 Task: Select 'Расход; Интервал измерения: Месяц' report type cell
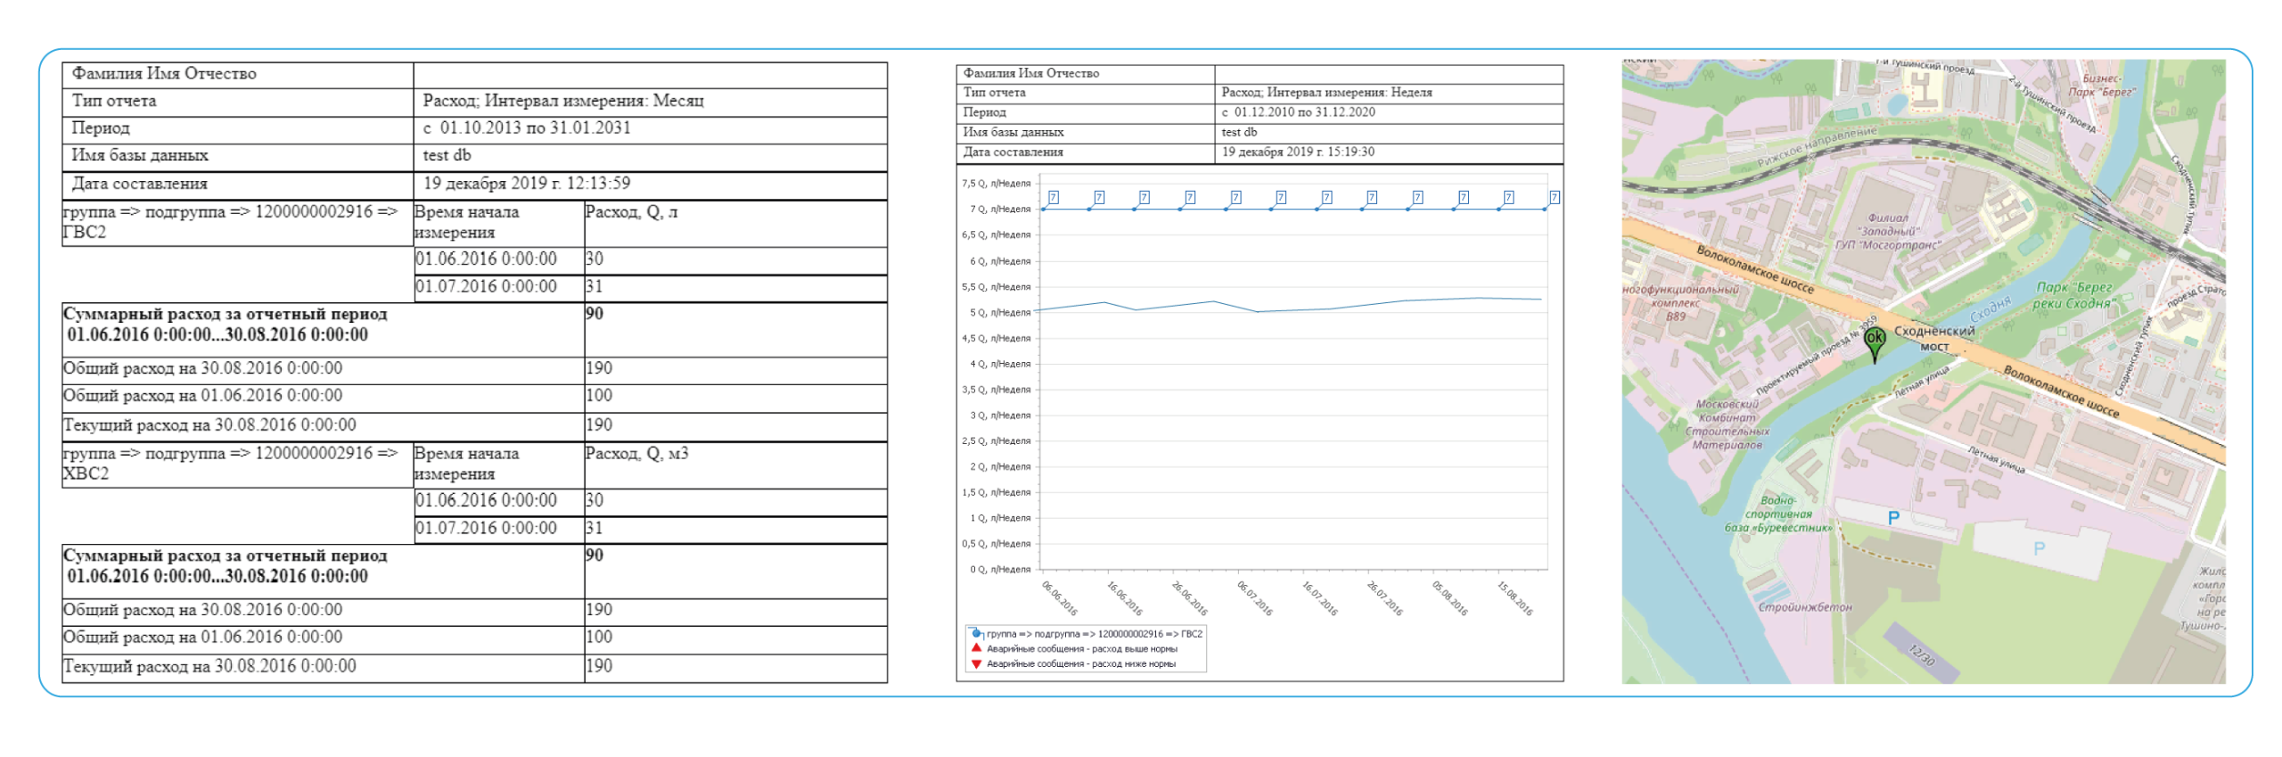coord(562,101)
